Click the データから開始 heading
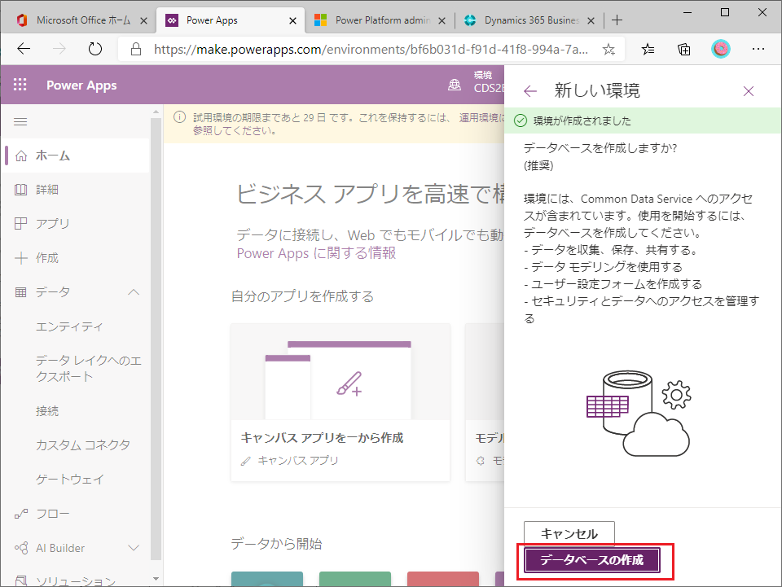The image size is (782, 587). click(276, 544)
